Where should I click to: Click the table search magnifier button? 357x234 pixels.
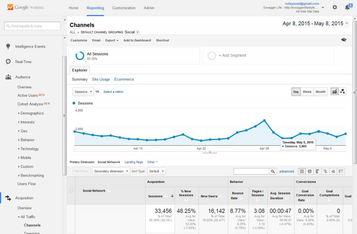[x=273, y=171]
